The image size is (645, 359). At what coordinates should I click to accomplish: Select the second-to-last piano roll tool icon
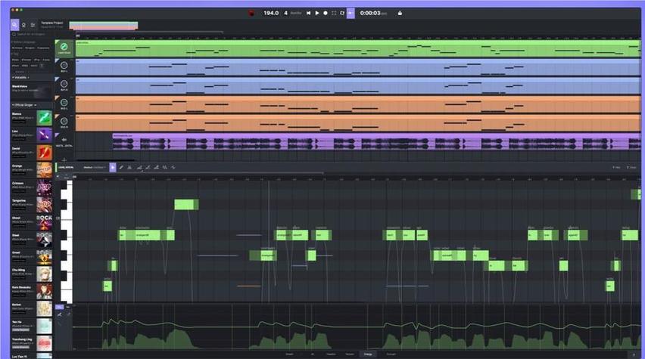click(x=165, y=167)
